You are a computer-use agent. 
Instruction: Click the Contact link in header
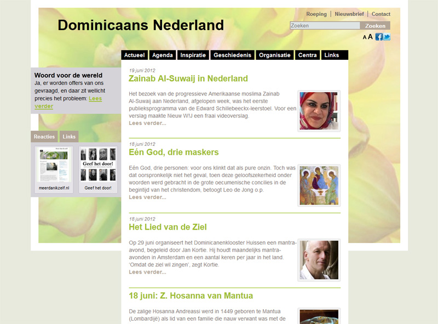click(x=381, y=14)
